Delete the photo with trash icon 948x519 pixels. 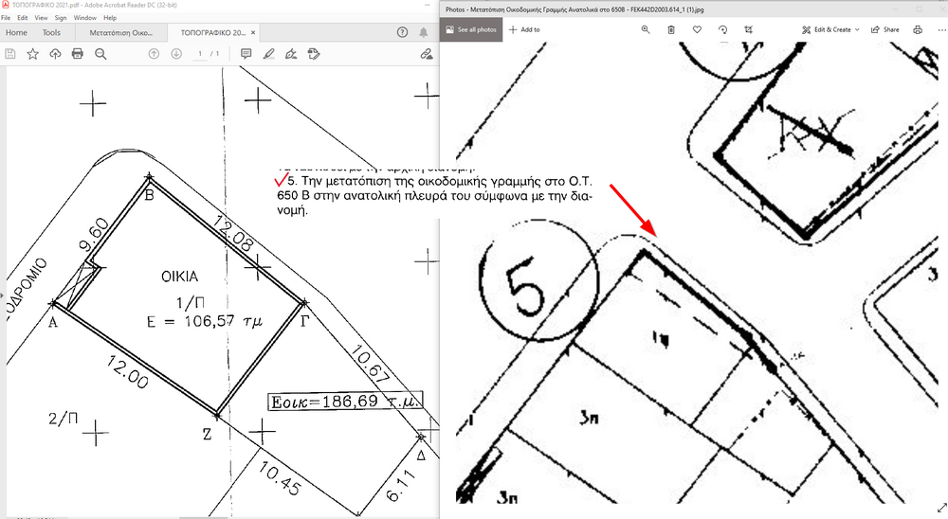[x=671, y=29]
